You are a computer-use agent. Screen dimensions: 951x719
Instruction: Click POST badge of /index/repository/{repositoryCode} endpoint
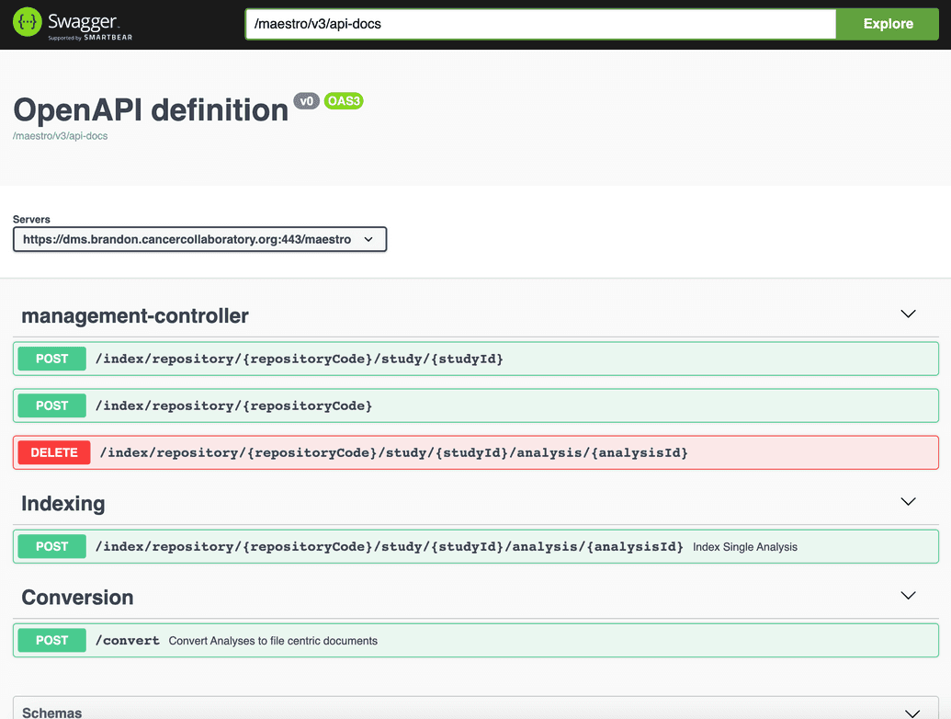coord(51,405)
